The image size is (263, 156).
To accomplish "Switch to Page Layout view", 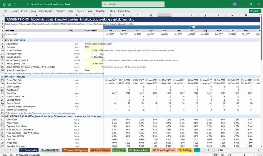I will tap(222, 155).
